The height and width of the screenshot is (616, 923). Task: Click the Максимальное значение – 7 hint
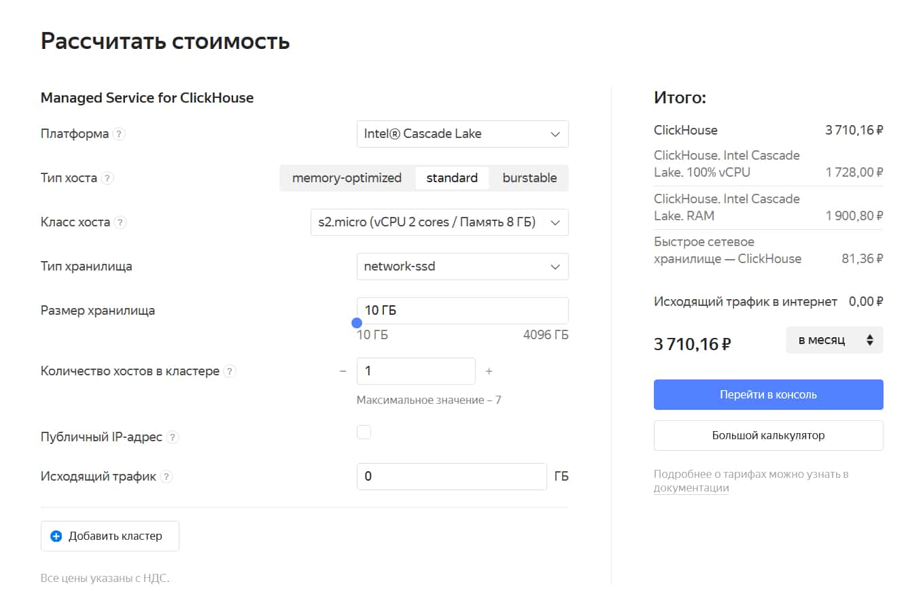(429, 400)
